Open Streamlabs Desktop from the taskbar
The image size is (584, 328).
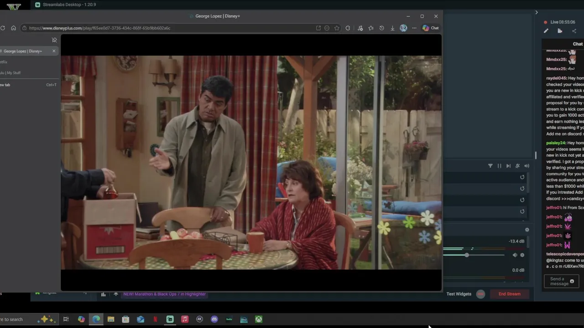[170, 319]
